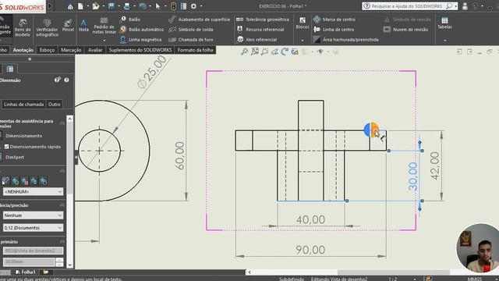Open user login silhouette icon
The height and width of the screenshot is (281, 499).
coord(465,6)
